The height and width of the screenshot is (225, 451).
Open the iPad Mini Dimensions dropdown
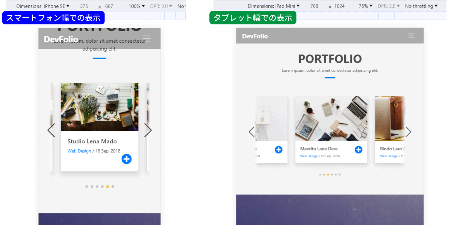(274, 6)
